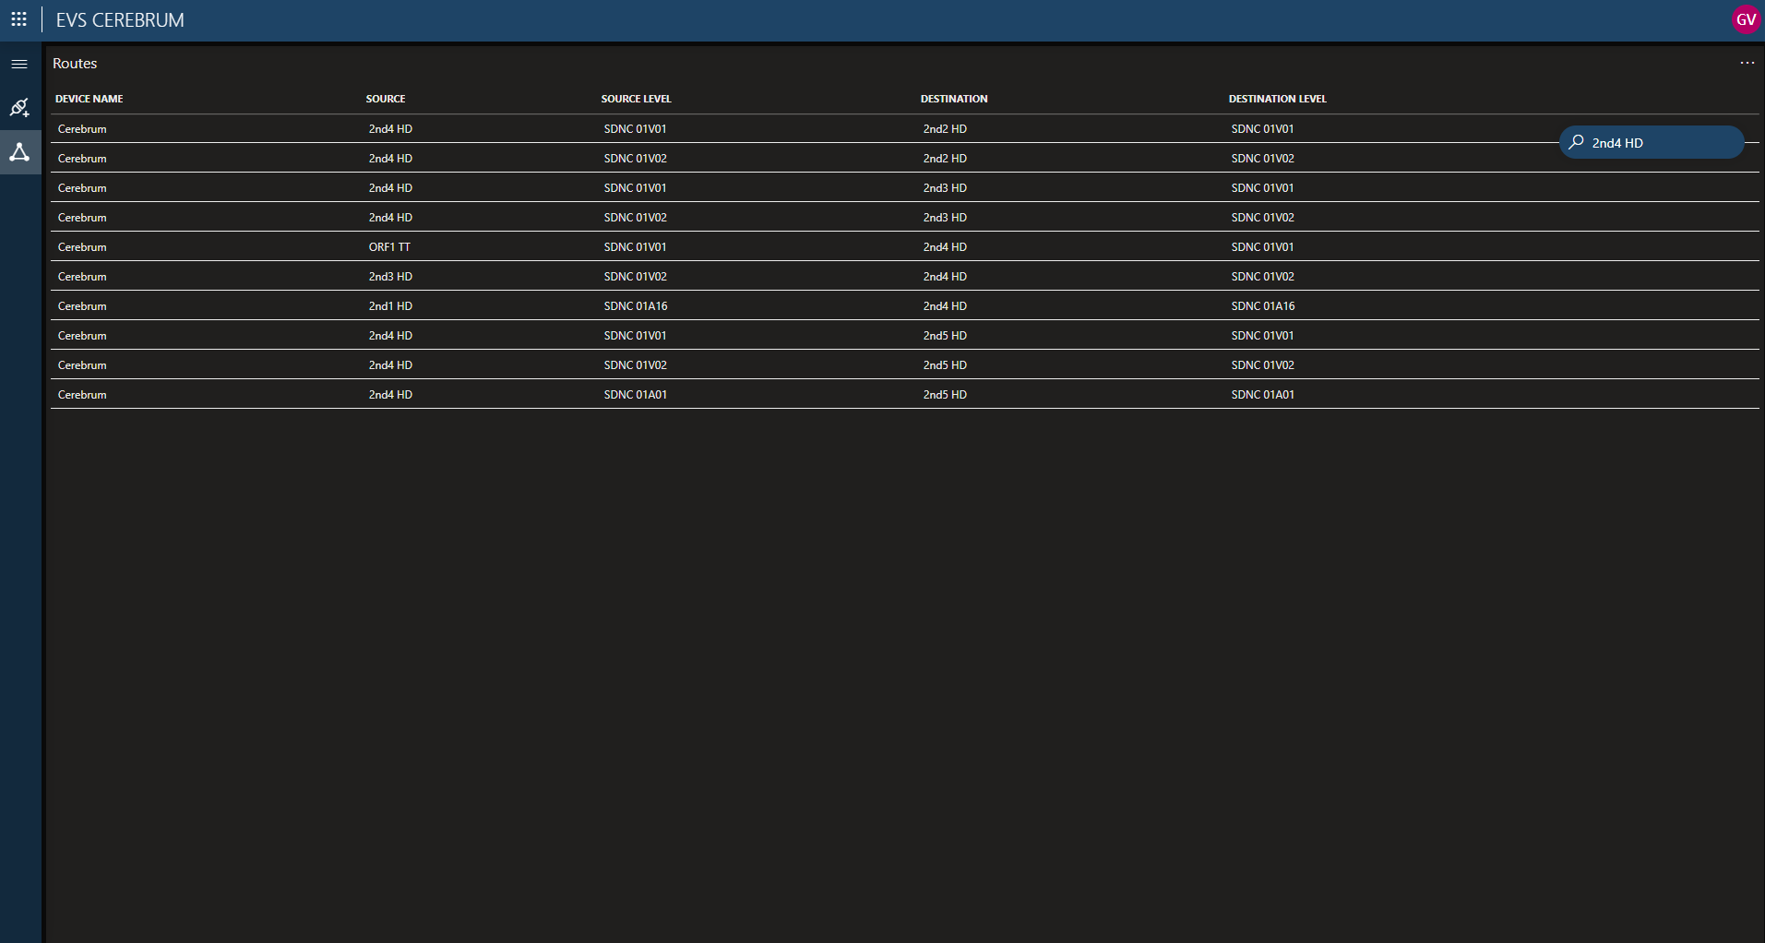Click the SDNC 01A16 destination level cell
The image size is (1765, 943).
pos(1263,306)
